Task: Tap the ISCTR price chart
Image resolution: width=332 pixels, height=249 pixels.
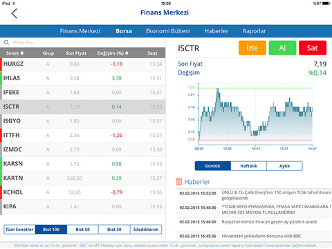Action: (x=255, y=115)
